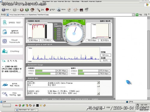Expand the Forward button dropdown arrow
Image resolution: width=150 pixels, height=112 pixels.
(18, 10)
